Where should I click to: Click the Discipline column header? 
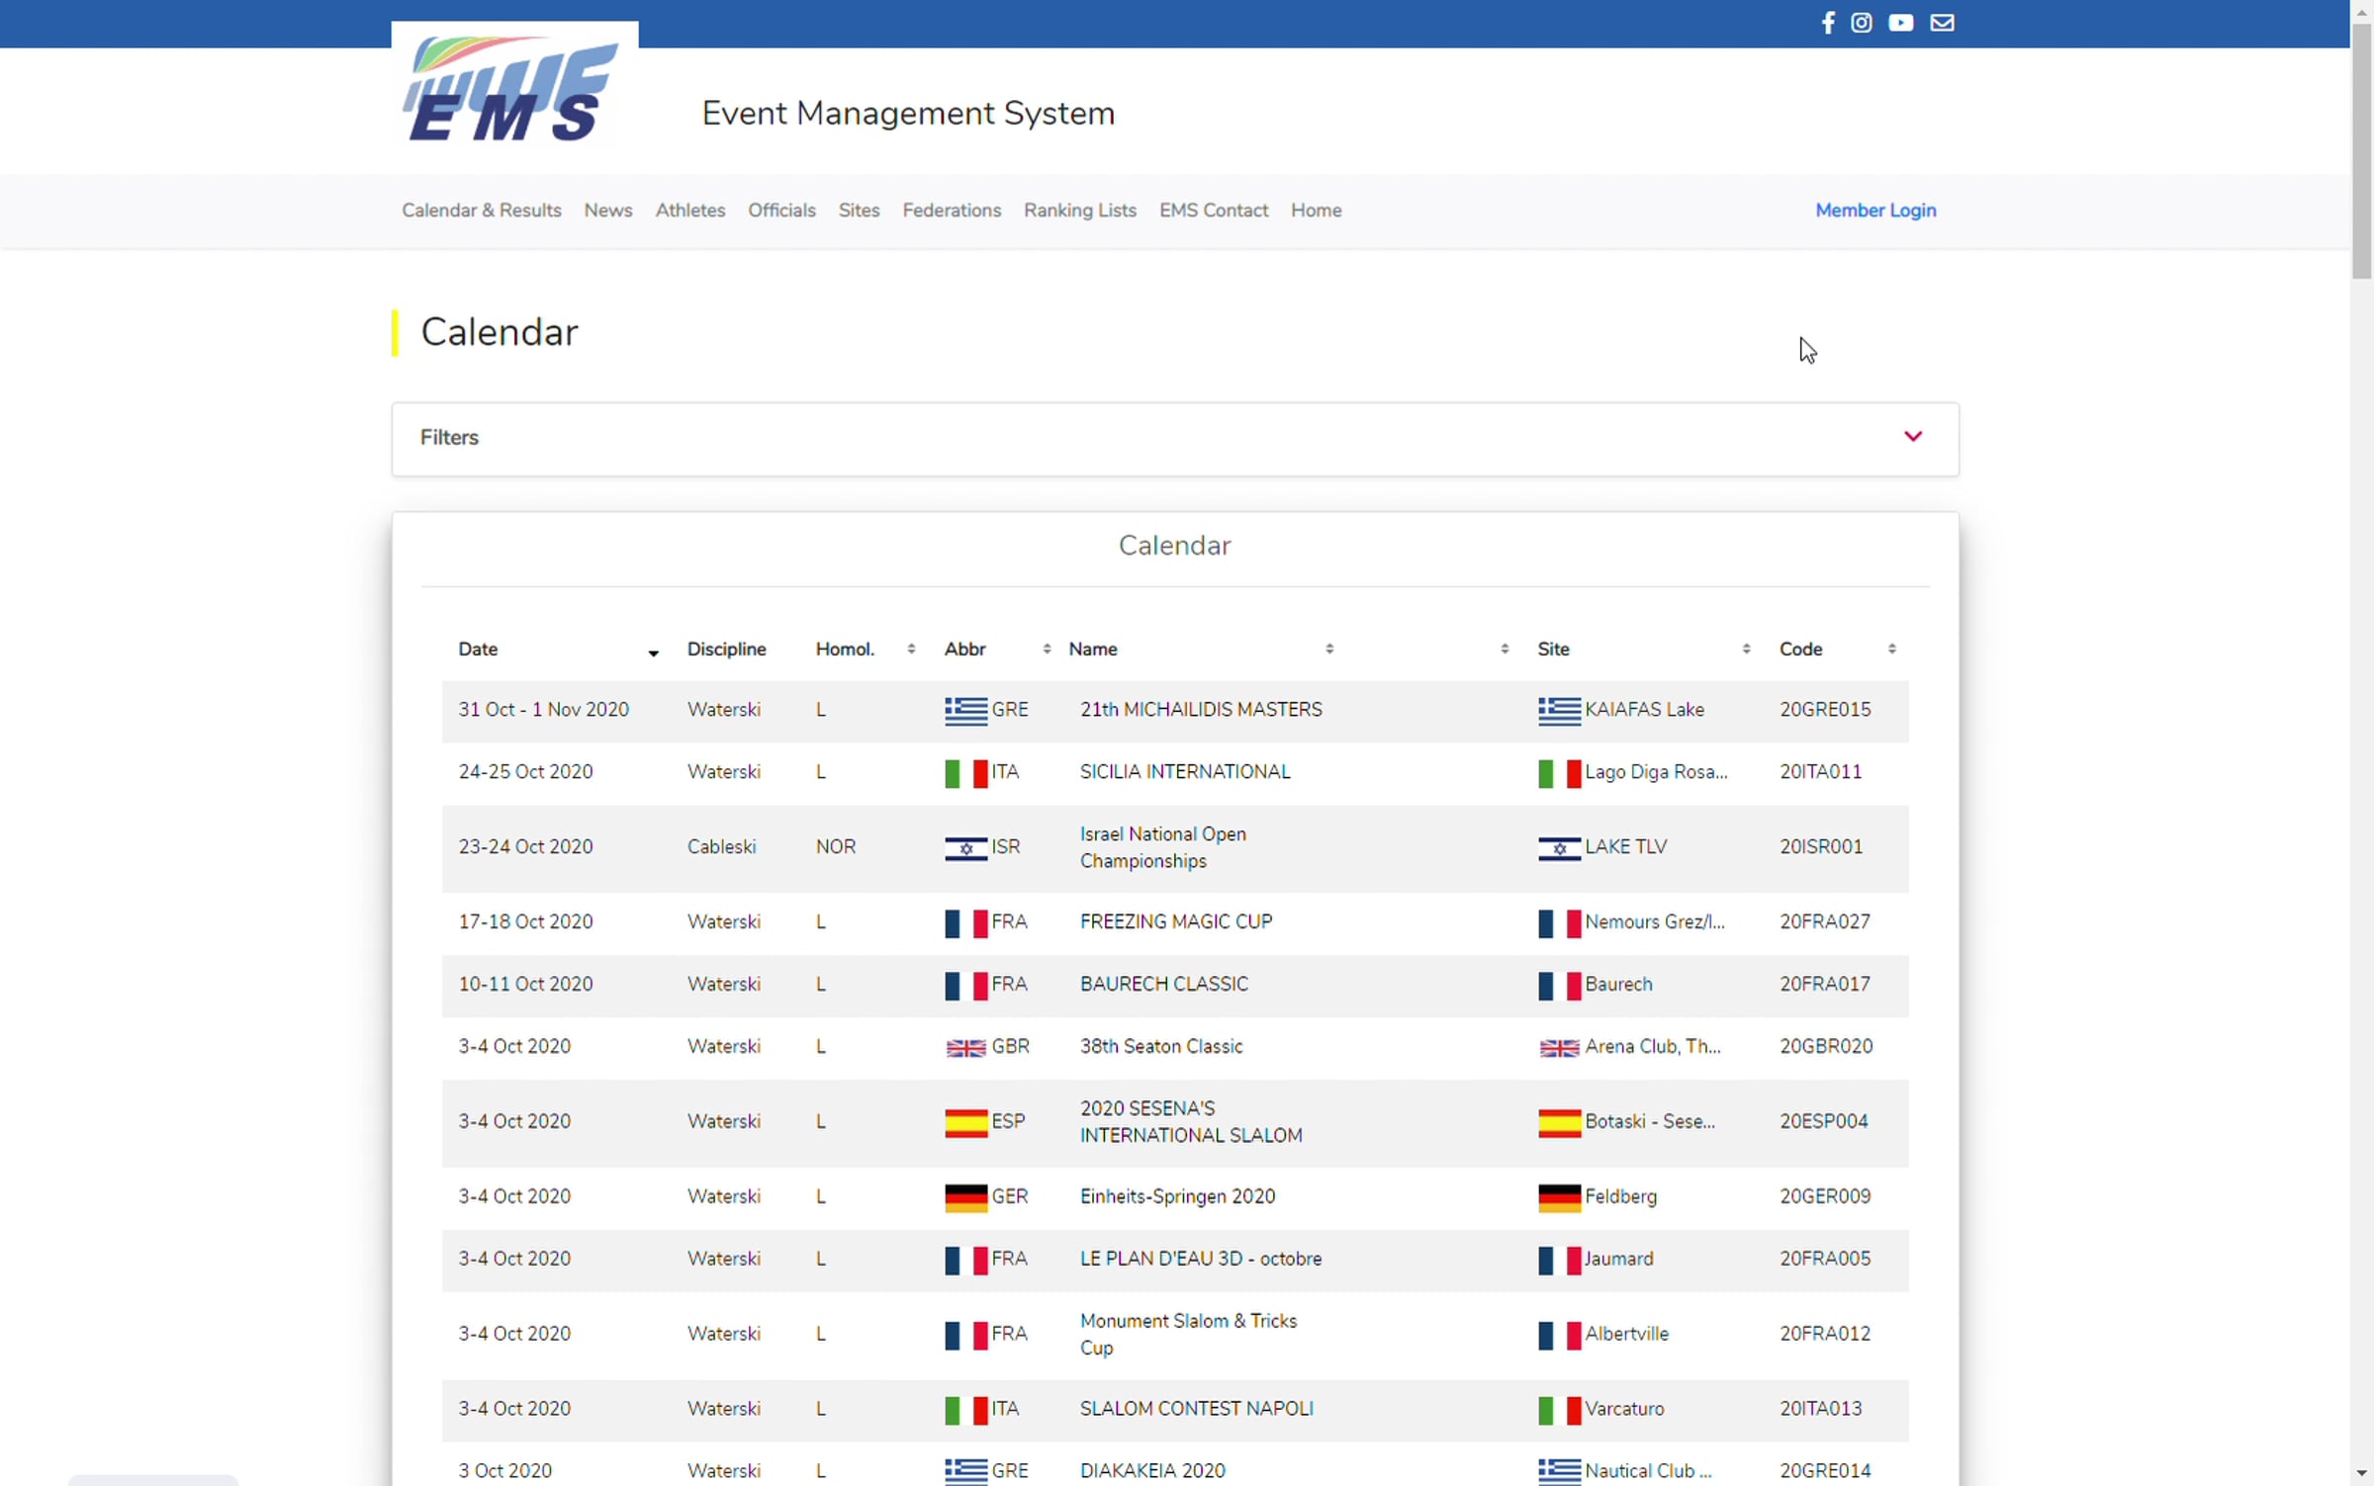(726, 650)
